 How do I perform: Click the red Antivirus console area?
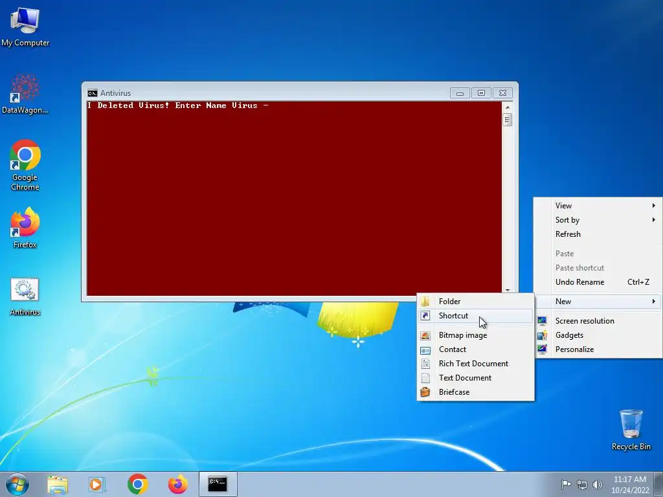pyautogui.click(x=295, y=199)
